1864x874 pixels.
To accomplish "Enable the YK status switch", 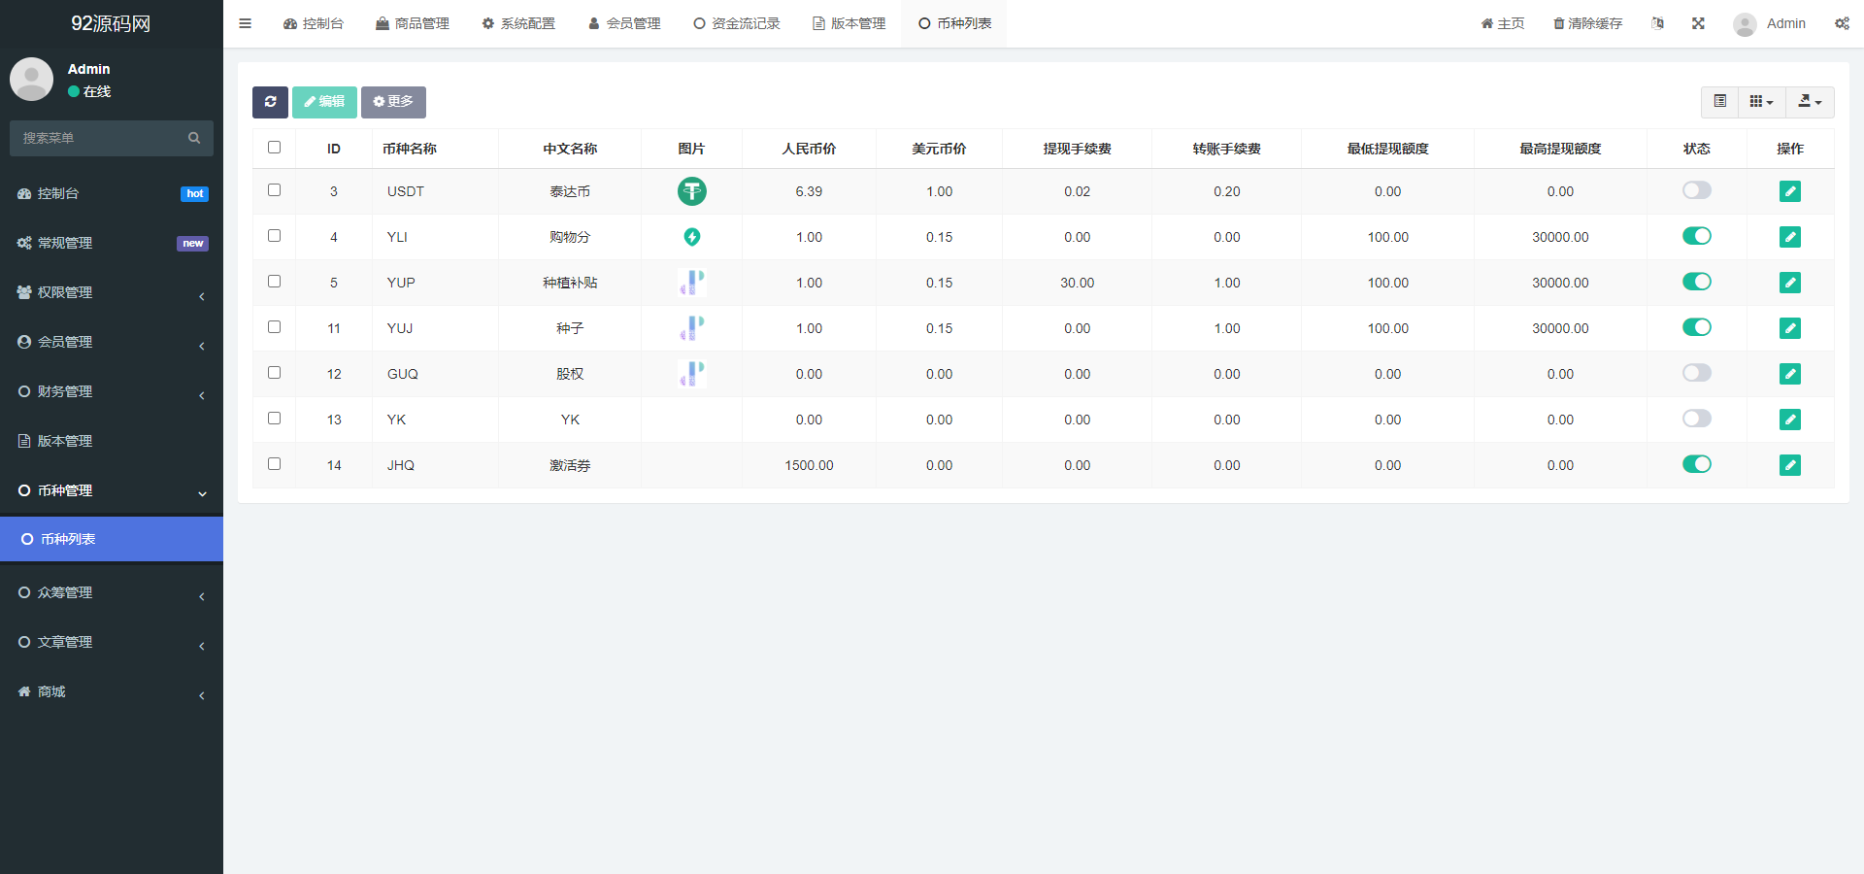I will pos(1697,419).
